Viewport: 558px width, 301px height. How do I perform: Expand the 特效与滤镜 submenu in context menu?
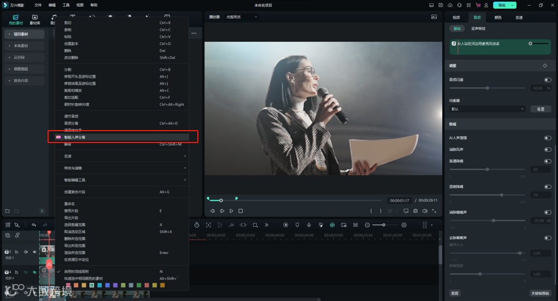coord(122,168)
